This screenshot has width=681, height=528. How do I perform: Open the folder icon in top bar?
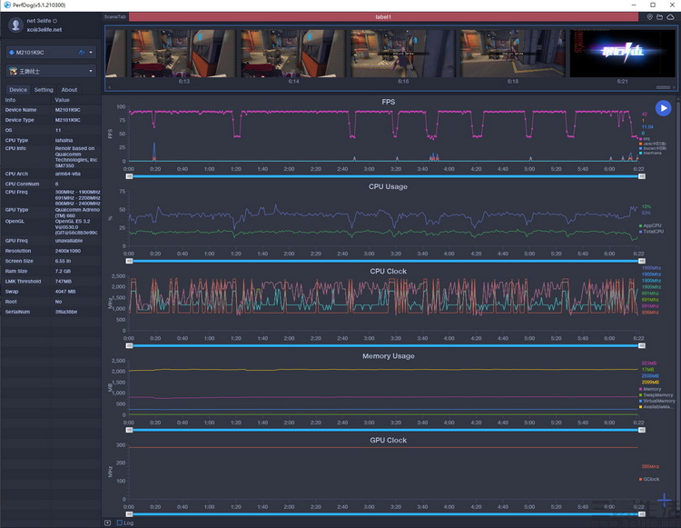(660, 17)
